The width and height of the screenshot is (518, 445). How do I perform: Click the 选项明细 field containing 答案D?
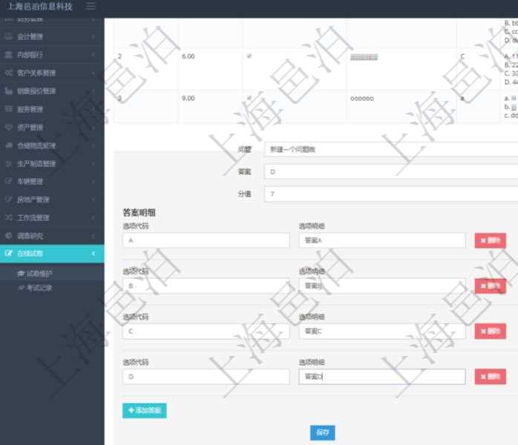(x=382, y=377)
